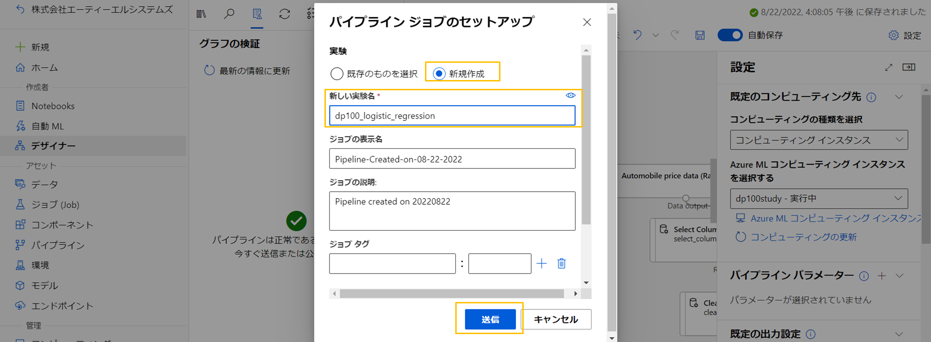The image size is (931, 342).
Task: Collapse the 既定のコンピューティング先 section chevron
Action: point(899,97)
